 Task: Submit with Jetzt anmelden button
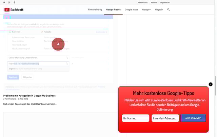(193, 118)
